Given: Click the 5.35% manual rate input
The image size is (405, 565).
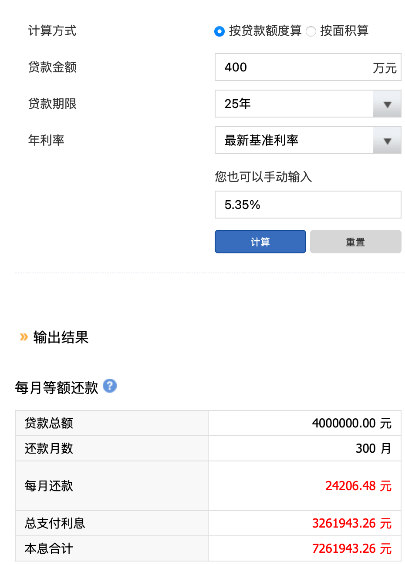Looking at the screenshot, I should (307, 205).
